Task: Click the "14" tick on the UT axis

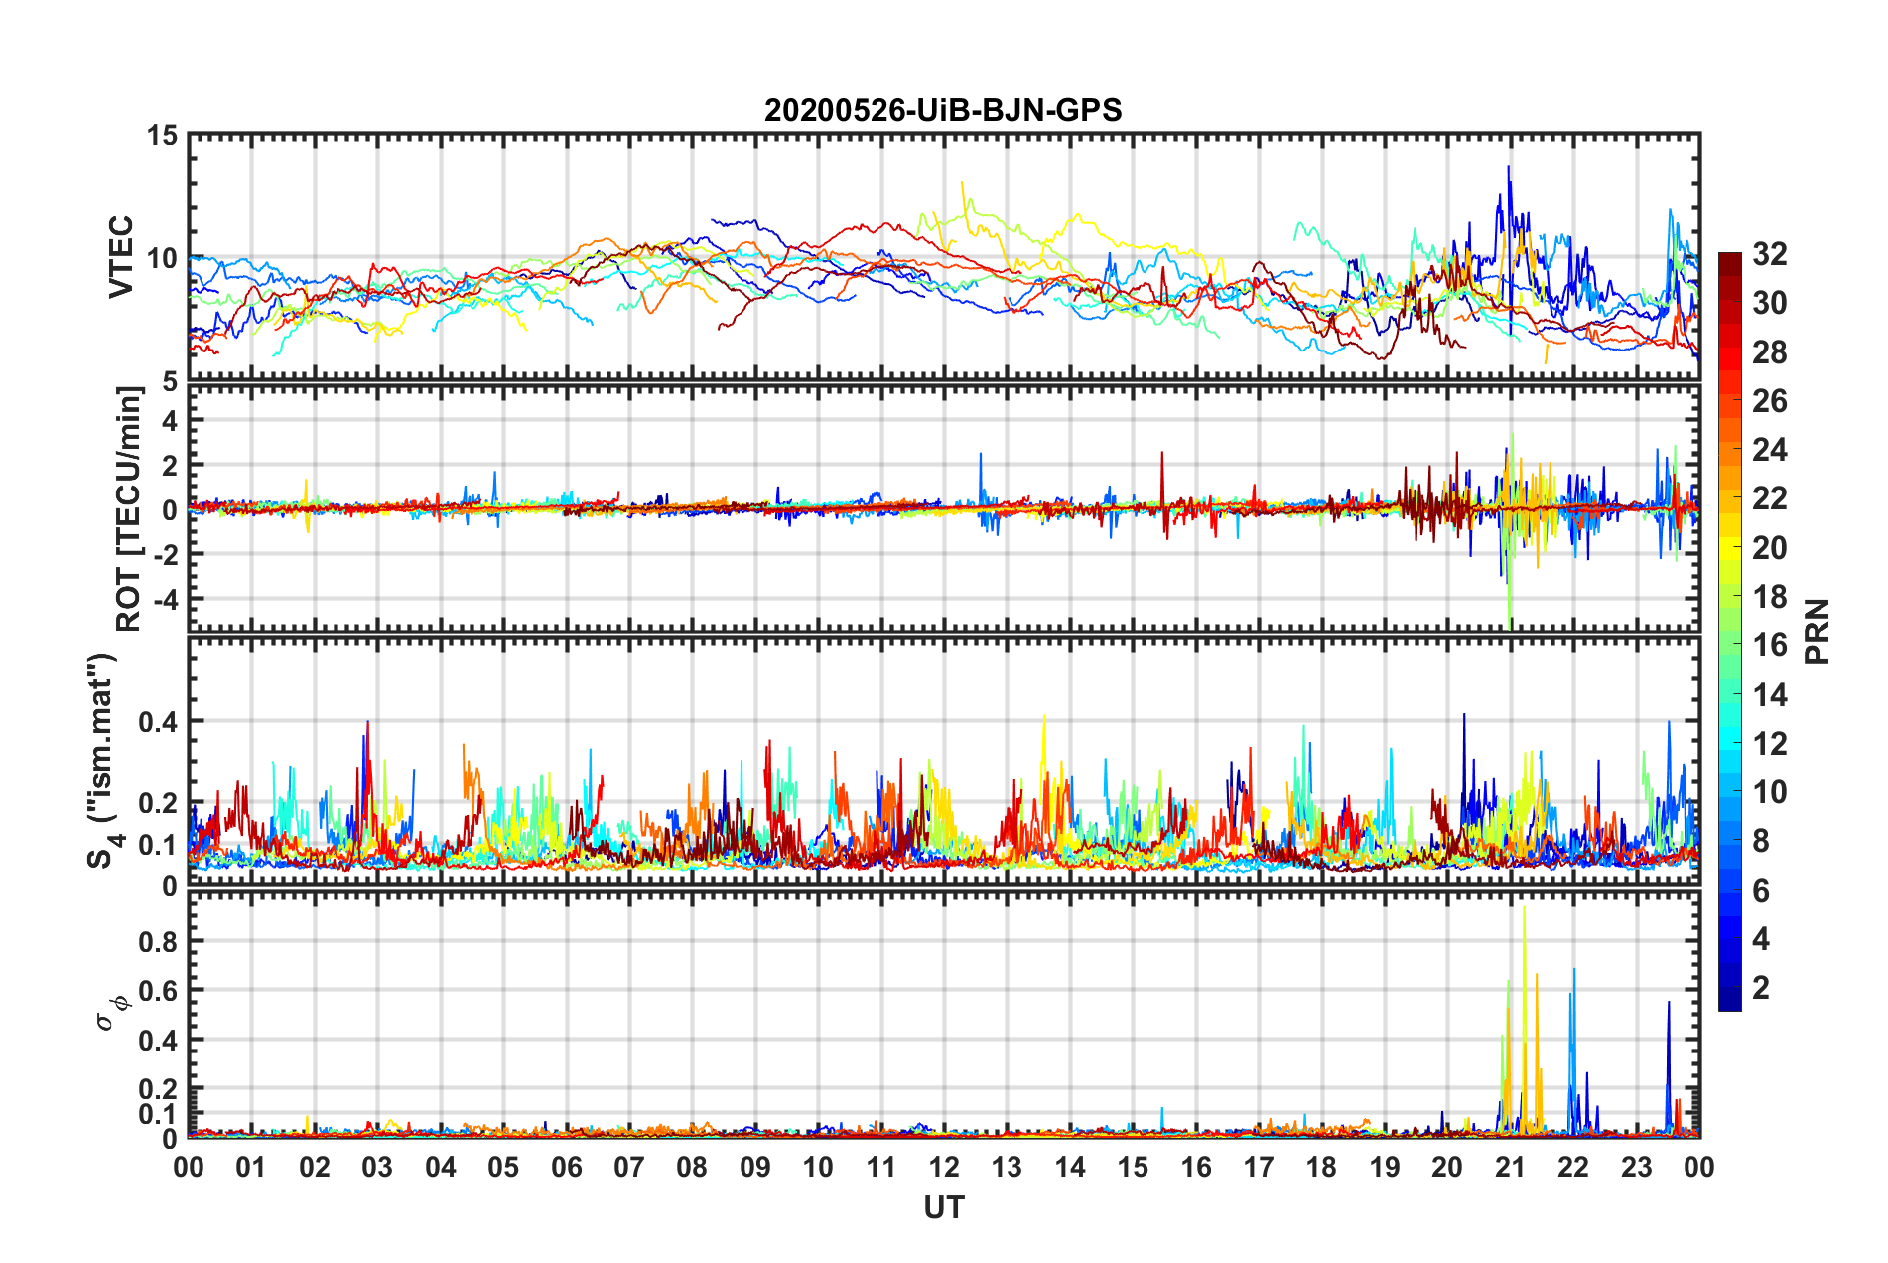Action: click(x=1070, y=1167)
